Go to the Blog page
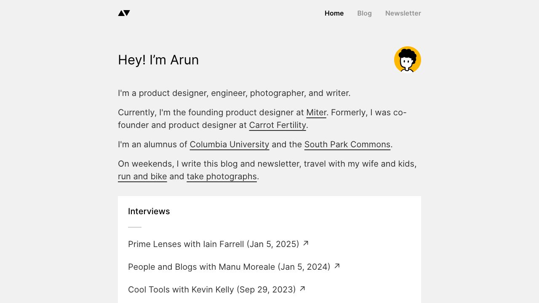 click(x=364, y=13)
